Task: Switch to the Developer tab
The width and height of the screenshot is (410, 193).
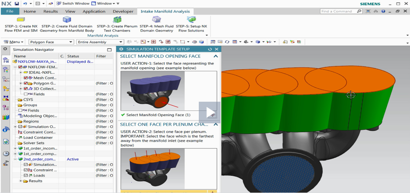Action: (x=123, y=11)
